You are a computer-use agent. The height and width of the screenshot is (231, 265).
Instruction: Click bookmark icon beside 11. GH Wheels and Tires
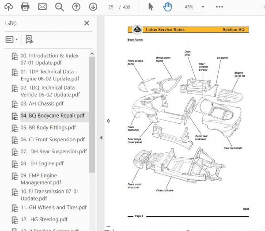click(x=15, y=208)
